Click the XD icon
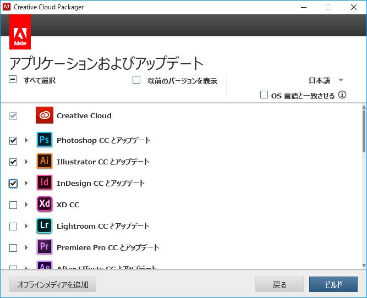 pyautogui.click(x=45, y=204)
